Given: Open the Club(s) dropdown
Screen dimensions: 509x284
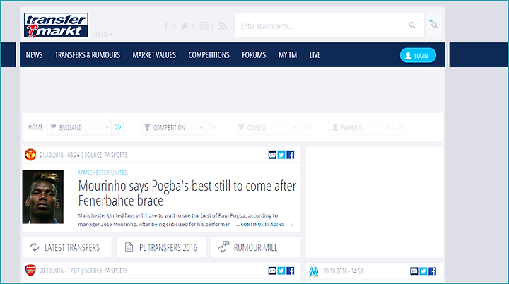Looking at the screenshot, I should coord(267,127).
